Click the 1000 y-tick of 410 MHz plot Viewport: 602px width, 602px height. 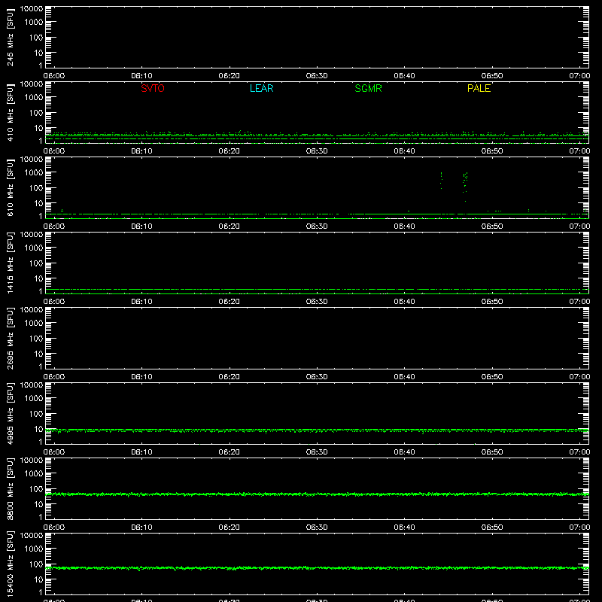(x=34, y=98)
